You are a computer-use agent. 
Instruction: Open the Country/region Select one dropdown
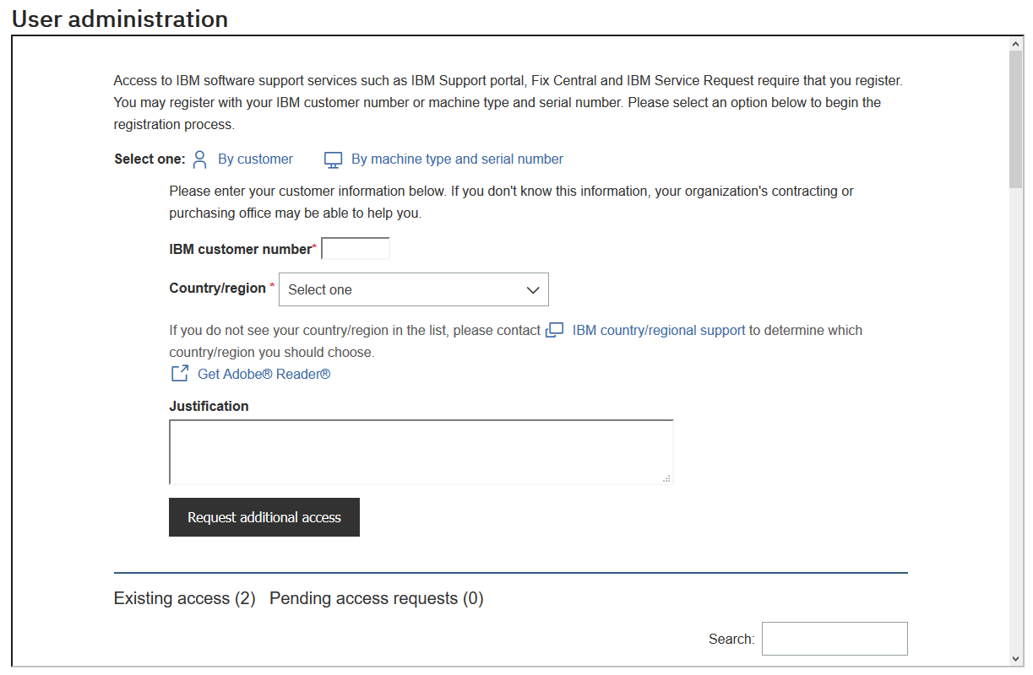[414, 289]
